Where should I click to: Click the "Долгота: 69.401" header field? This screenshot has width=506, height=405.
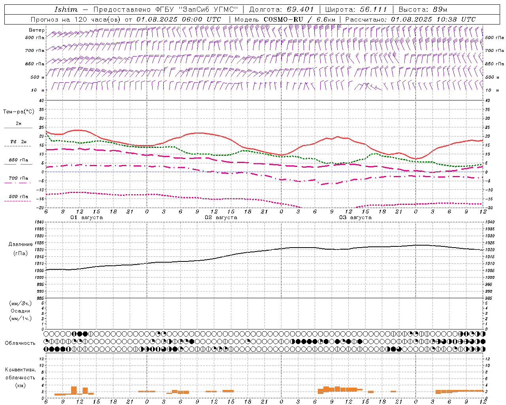pos(281,9)
